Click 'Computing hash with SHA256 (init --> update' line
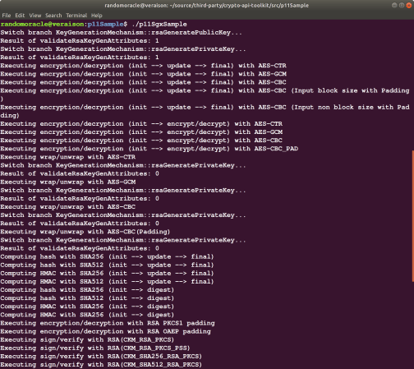The image size is (414, 369). pos(107,256)
